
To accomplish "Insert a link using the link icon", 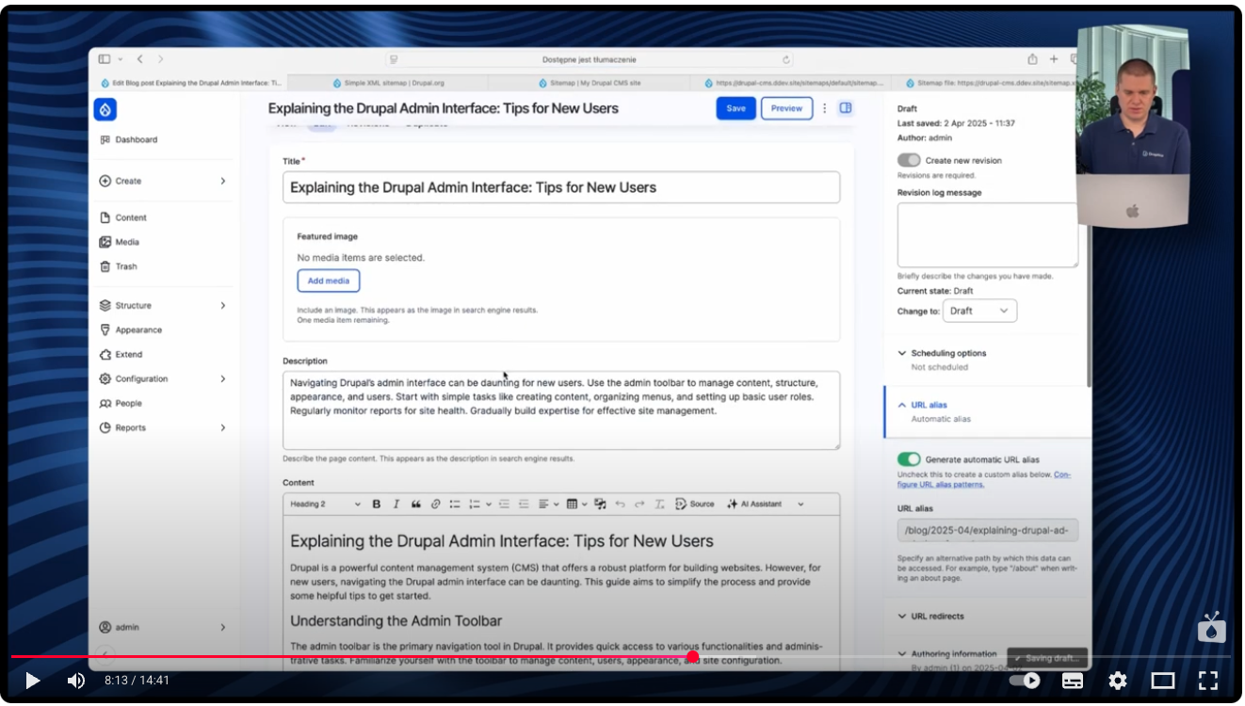I will [434, 504].
